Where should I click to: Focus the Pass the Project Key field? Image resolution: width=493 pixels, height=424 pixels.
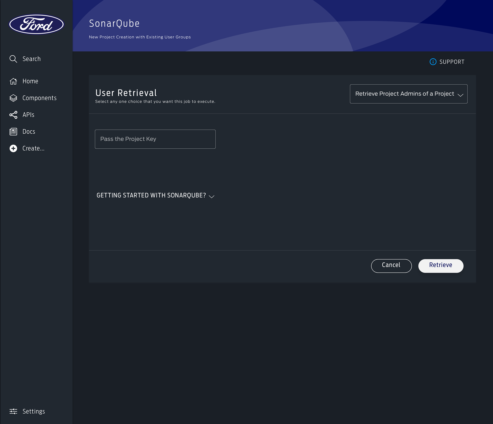(155, 139)
